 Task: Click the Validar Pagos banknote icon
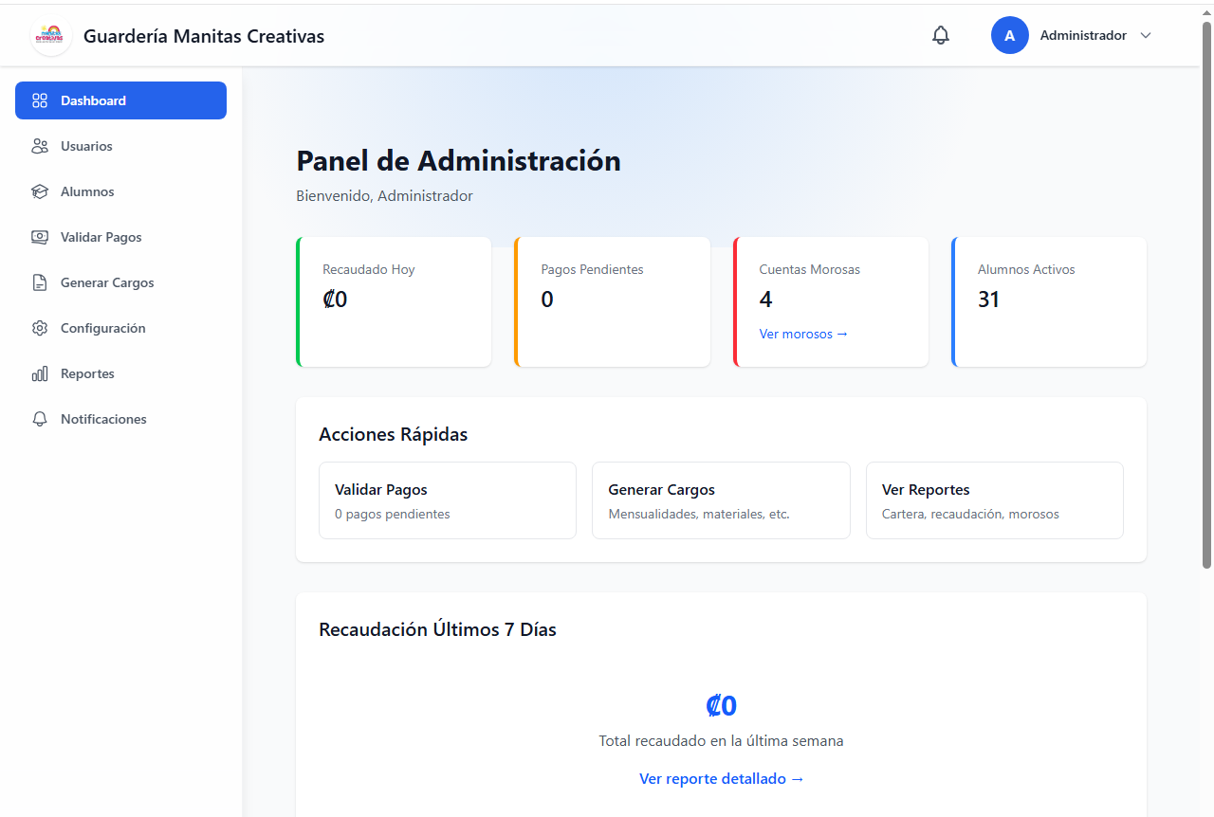point(40,237)
